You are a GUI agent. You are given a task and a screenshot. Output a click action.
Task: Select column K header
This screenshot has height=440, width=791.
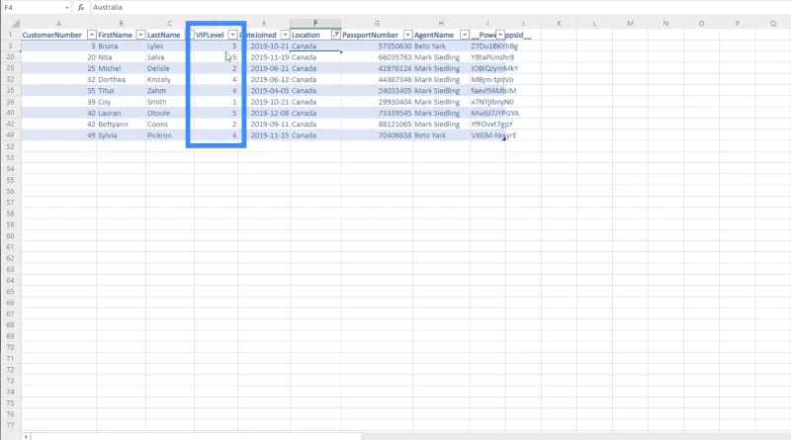559,23
